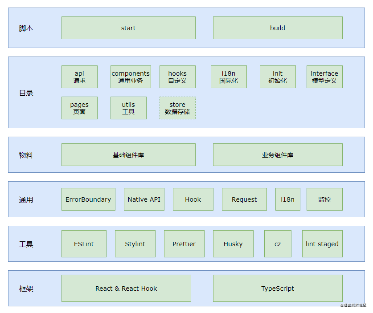Select the components 通用业务 box
This screenshot has width=373, height=313.
[131, 77]
